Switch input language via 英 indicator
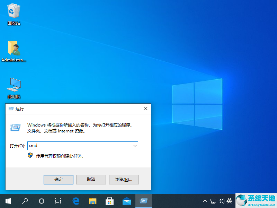This screenshot has height=208, width=277. coord(230,201)
